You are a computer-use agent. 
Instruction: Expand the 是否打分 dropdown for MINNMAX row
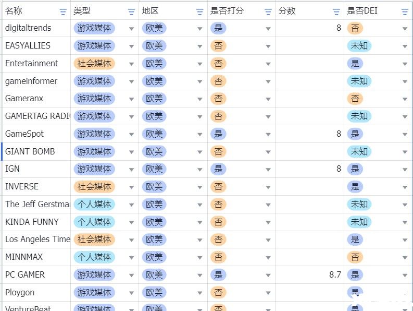pos(268,258)
